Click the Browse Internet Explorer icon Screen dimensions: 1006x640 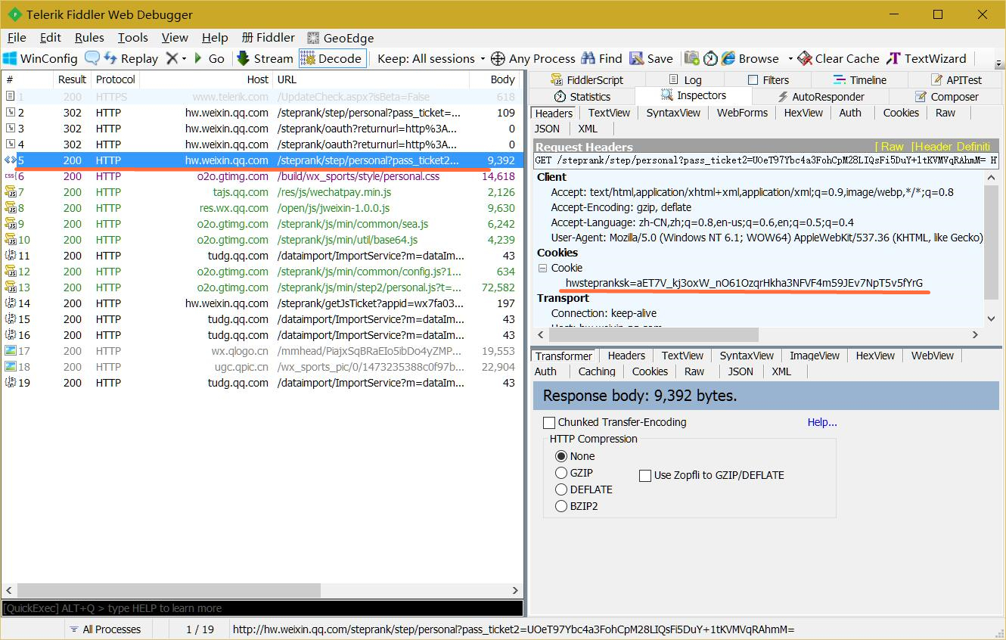coord(728,58)
